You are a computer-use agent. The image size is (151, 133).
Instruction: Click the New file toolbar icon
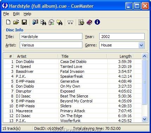click(x=8, y=22)
